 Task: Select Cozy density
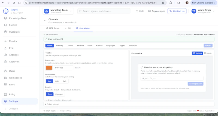click(50, 94)
